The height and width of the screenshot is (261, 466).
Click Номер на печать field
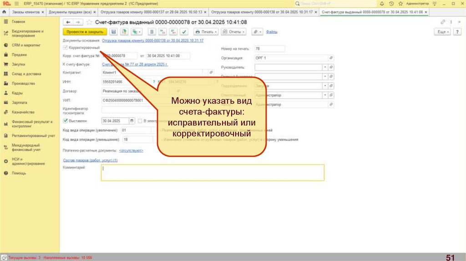[x=269, y=49]
